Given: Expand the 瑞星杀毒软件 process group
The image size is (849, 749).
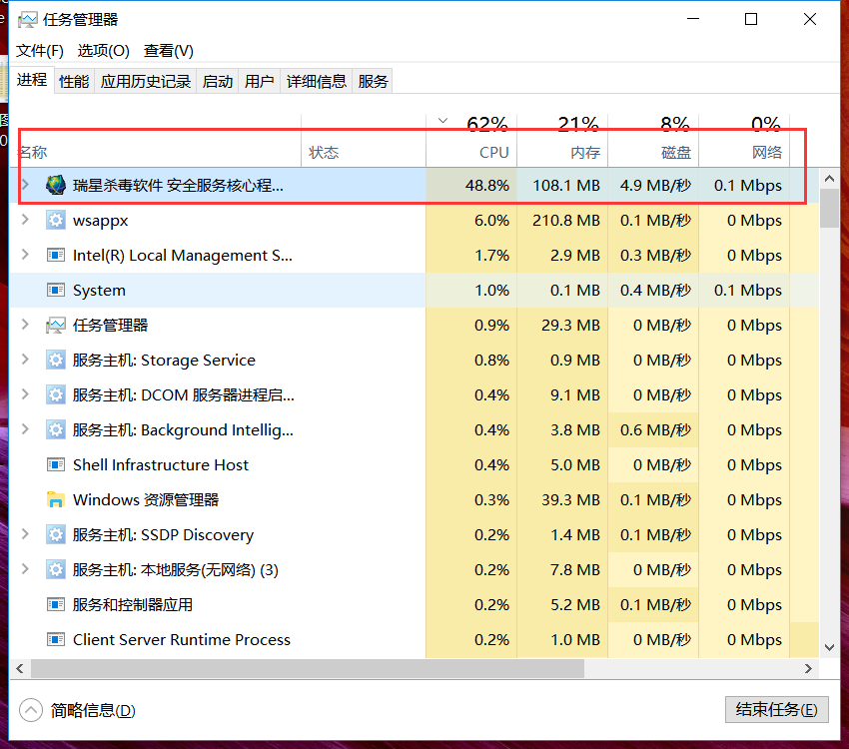Looking at the screenshot, I should click(25, 185).
